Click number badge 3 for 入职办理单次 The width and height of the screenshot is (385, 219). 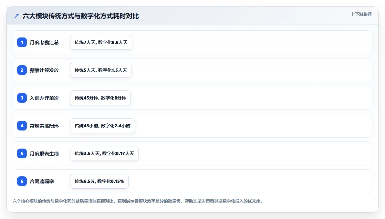(x=22, y=98)
